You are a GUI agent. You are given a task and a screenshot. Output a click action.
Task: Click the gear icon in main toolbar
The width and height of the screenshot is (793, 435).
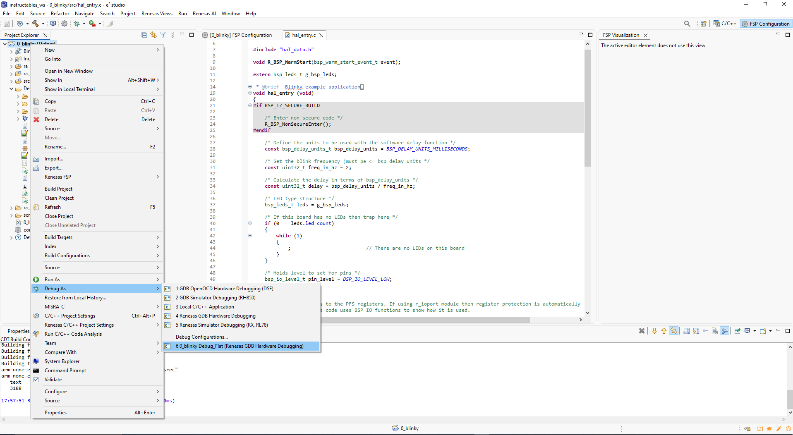[x=64, y=24]
